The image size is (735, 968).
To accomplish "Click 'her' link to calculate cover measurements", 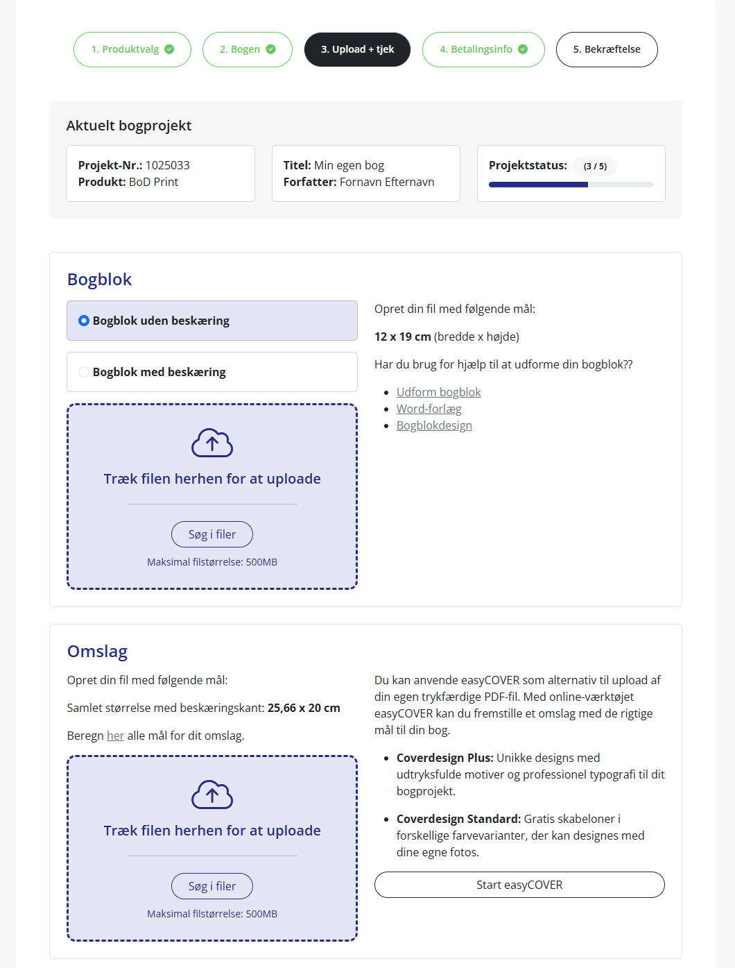I will [115, 736].
